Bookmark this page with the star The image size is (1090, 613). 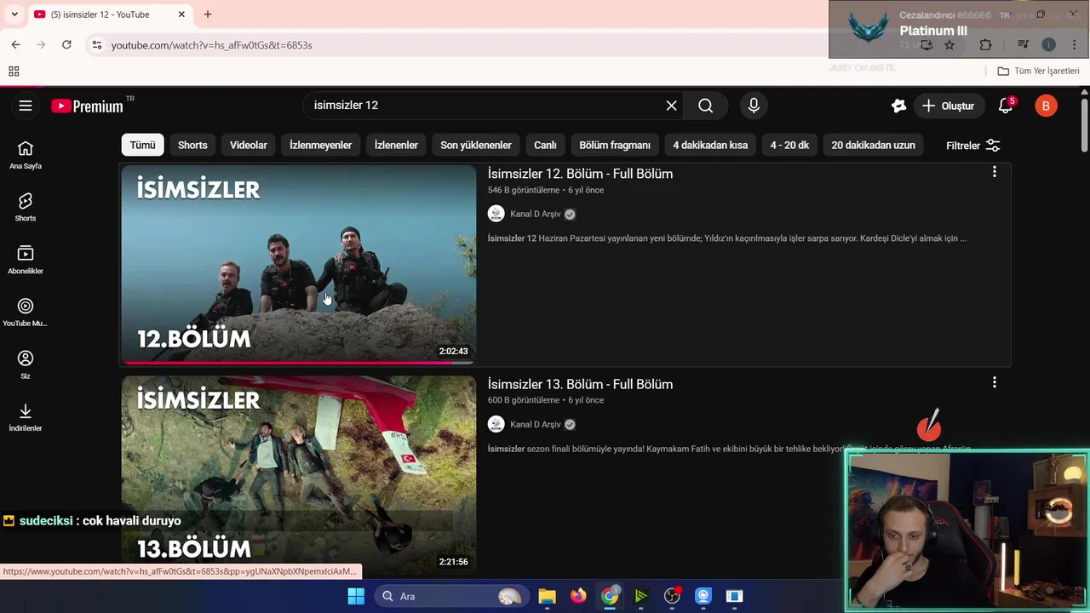[x=949, y=45]
